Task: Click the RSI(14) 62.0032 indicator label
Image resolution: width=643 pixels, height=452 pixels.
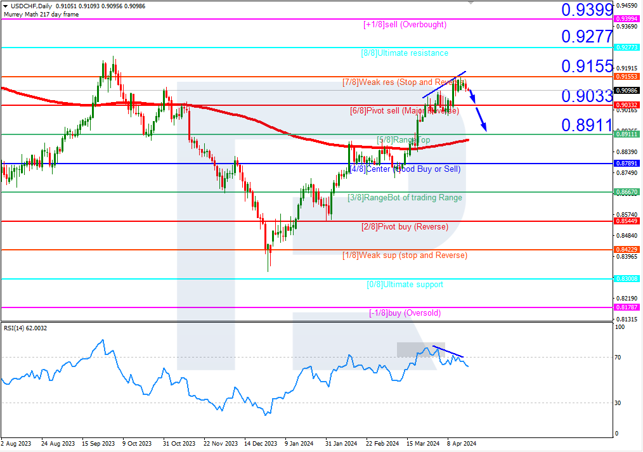Action: [25, 328]
